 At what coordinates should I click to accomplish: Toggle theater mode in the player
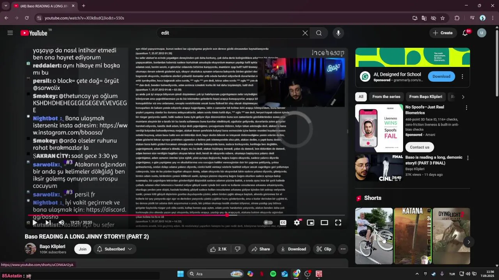tap(324, 222)
